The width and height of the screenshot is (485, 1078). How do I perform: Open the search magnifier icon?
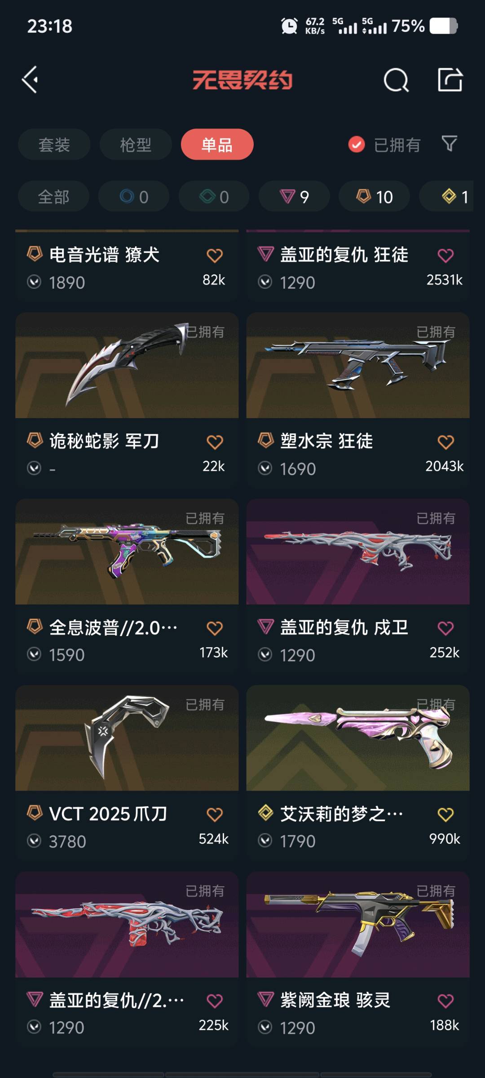pos(396,80)
